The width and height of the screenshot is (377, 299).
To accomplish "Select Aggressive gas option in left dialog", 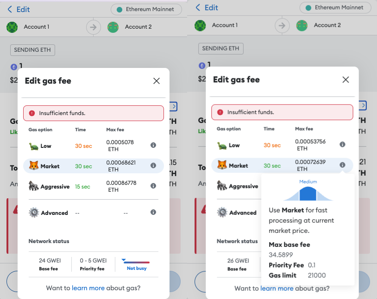I will 54,187.
